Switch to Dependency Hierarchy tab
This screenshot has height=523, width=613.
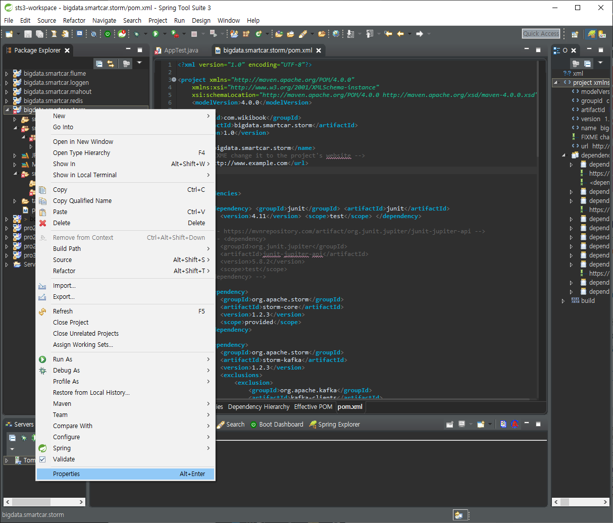point(259,407)
